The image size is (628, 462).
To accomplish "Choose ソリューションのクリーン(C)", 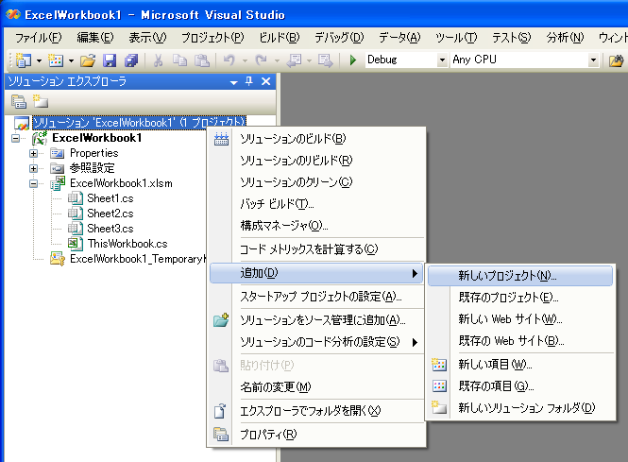I will [316, 182].
